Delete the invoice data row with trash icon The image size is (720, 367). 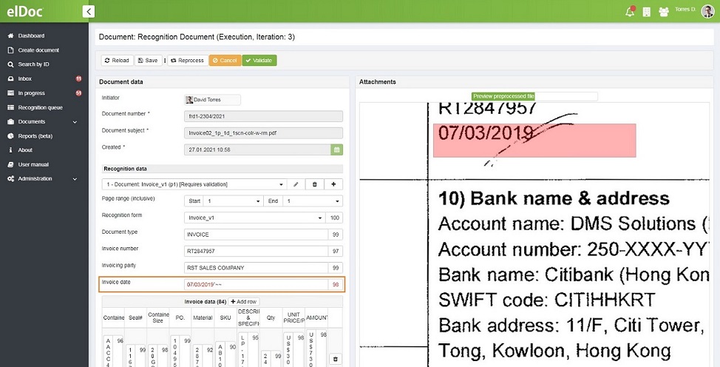click(x=335, y=359)
